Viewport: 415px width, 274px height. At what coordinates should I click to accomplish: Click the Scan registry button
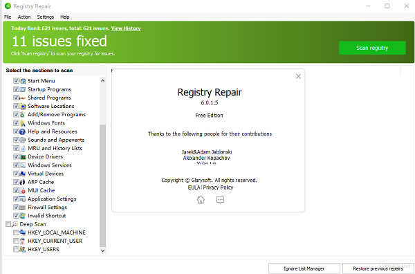[372, 48]
